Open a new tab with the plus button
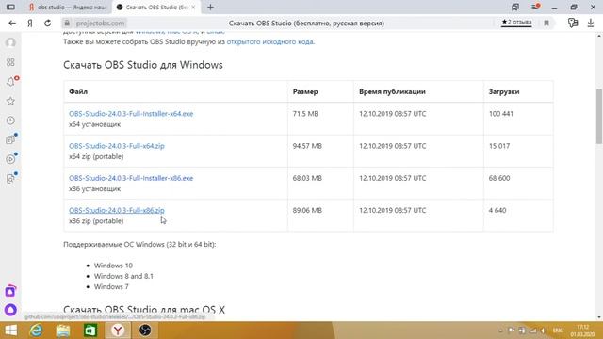The image size is (603, 339). tap(210, 7)
